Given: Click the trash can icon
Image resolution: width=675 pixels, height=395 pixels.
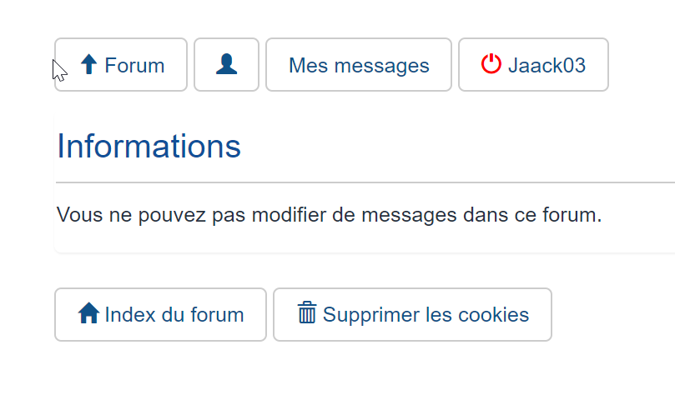Looking at the screenshot, I should [x=307, y=313].
